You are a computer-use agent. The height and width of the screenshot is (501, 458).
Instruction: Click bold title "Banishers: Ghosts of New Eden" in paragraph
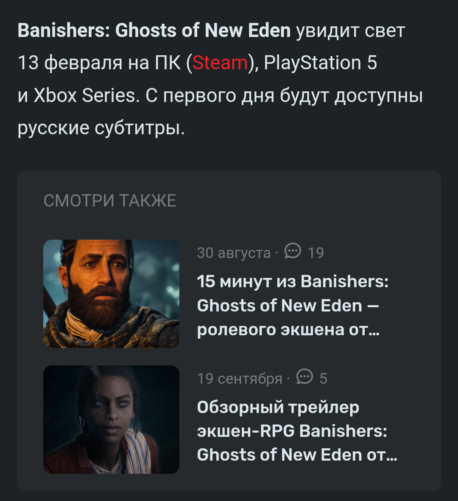tap(154, 30)
